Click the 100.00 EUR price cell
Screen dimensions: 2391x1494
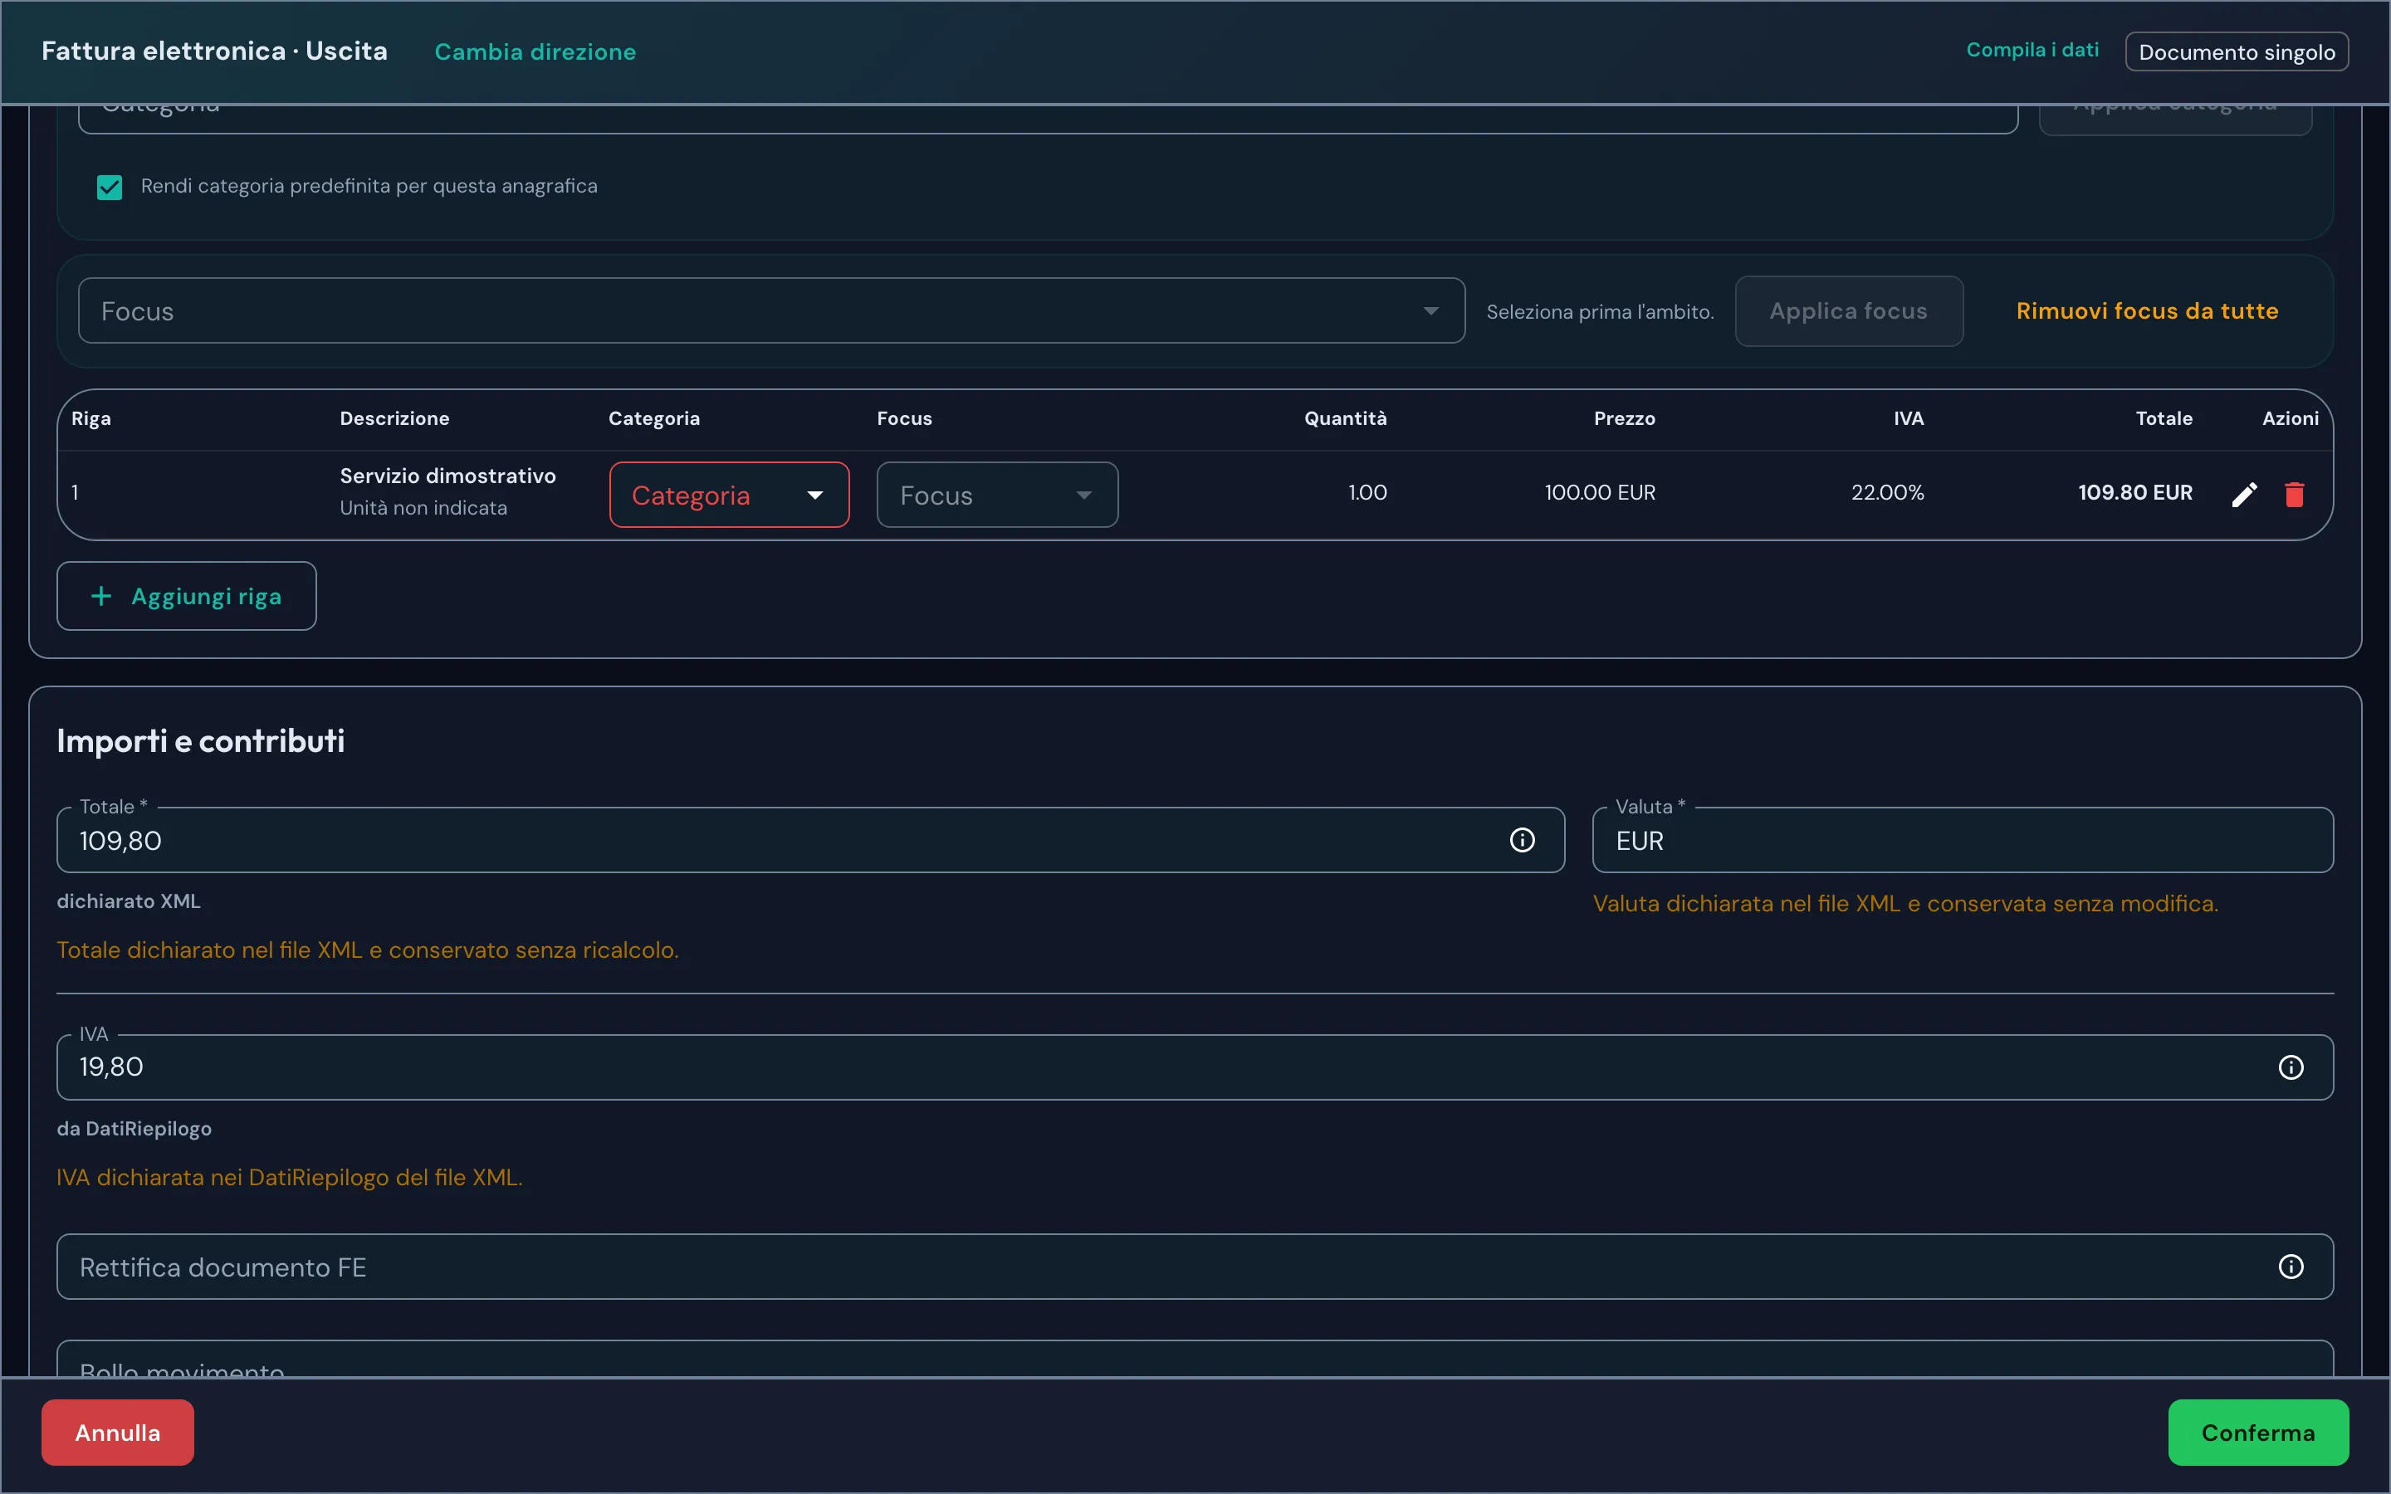click(1600, 492)
